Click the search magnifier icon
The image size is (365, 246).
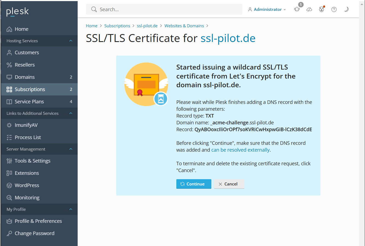click(x=94, y=9)
